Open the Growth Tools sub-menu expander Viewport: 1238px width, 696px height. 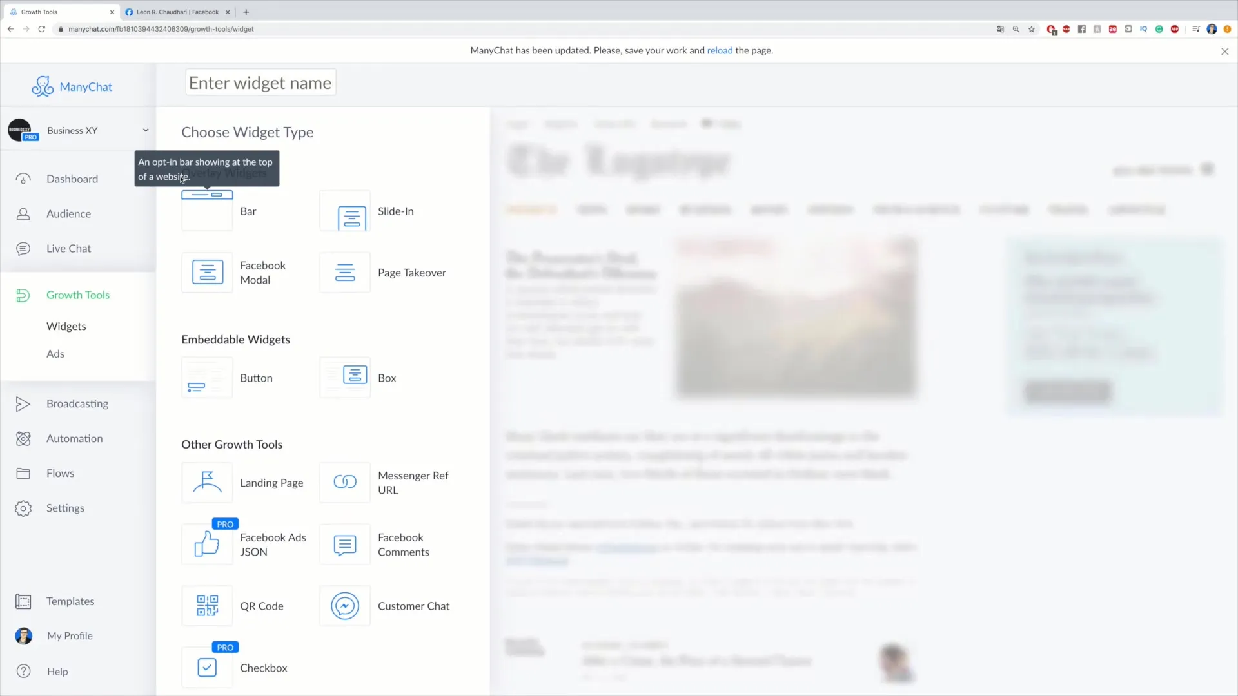tap(78, 294)
